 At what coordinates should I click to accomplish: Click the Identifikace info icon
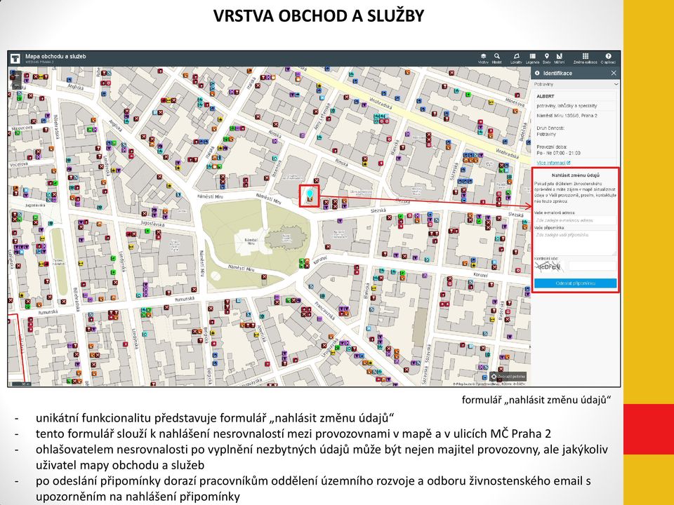[x=537, y=73]
